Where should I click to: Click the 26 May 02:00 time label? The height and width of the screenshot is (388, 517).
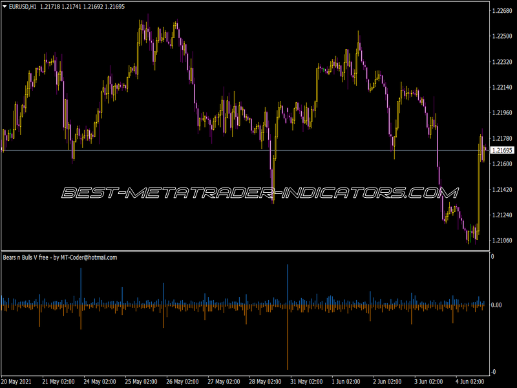point(182,382)
